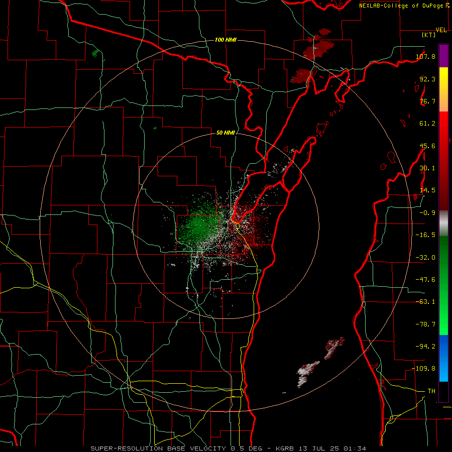Select the -63.1 scale value
452x452 pixels.
pyautogui.click(x=425, y=302)
